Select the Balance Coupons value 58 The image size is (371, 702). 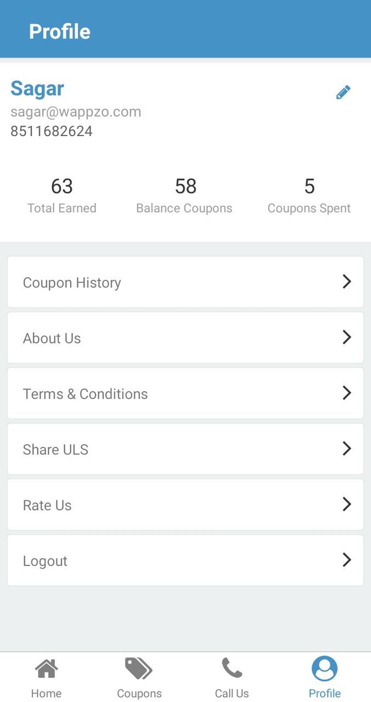(x=185, y=186)
